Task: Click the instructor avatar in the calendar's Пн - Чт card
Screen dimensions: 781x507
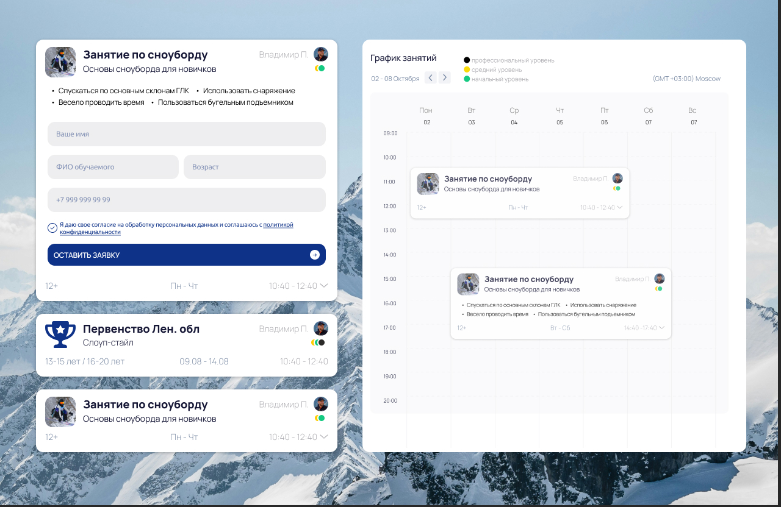Action: tap(617, 179)
